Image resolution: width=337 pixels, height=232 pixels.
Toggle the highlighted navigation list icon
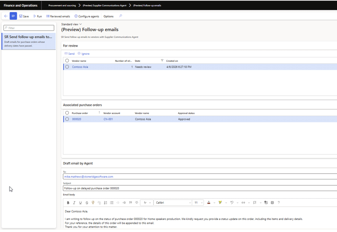click(13, 16)
